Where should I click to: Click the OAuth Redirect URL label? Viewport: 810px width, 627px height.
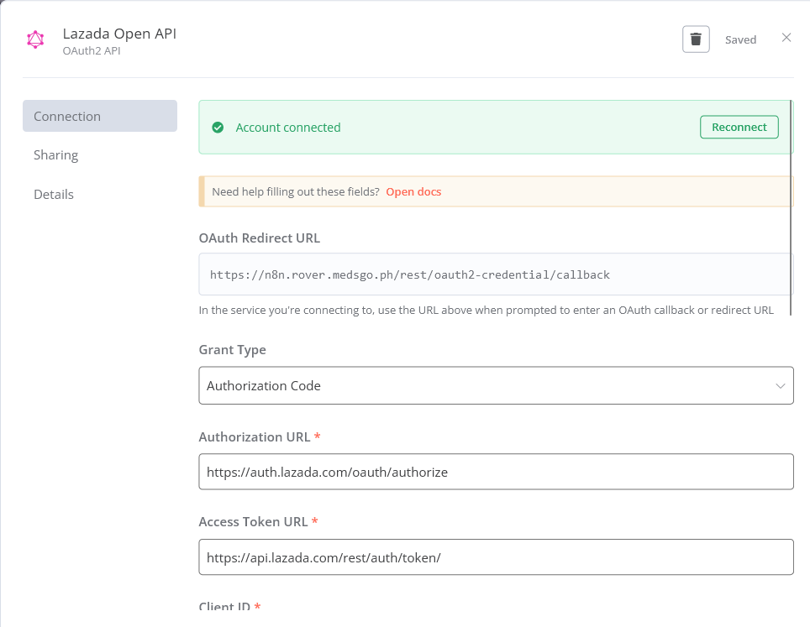tap(260, 238)
